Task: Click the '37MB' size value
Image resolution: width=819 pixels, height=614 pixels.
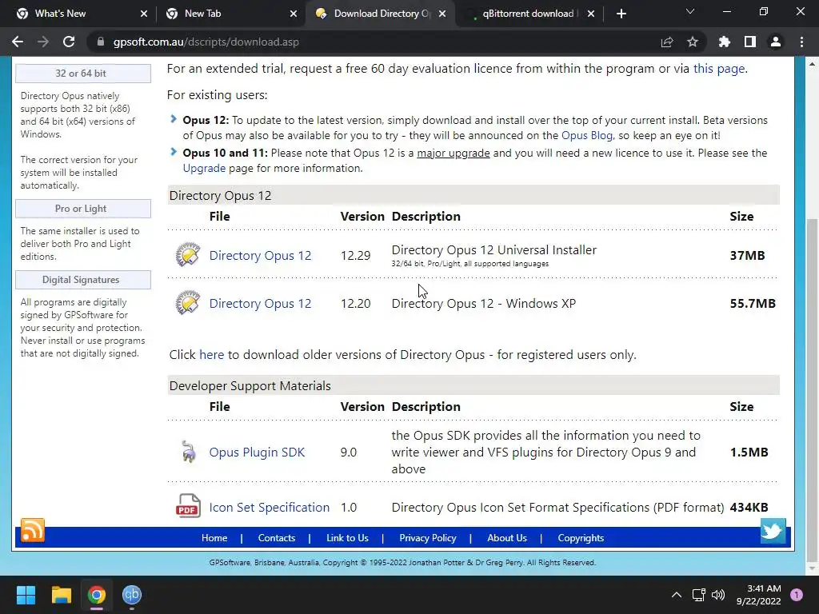Action: click(748, 255)
